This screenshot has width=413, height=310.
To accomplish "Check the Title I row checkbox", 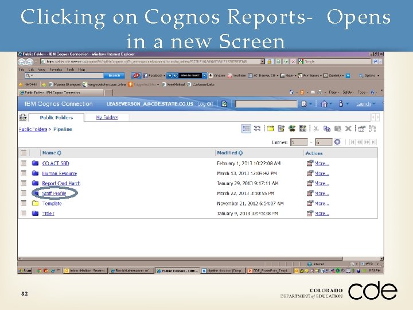I will [24, 213].
